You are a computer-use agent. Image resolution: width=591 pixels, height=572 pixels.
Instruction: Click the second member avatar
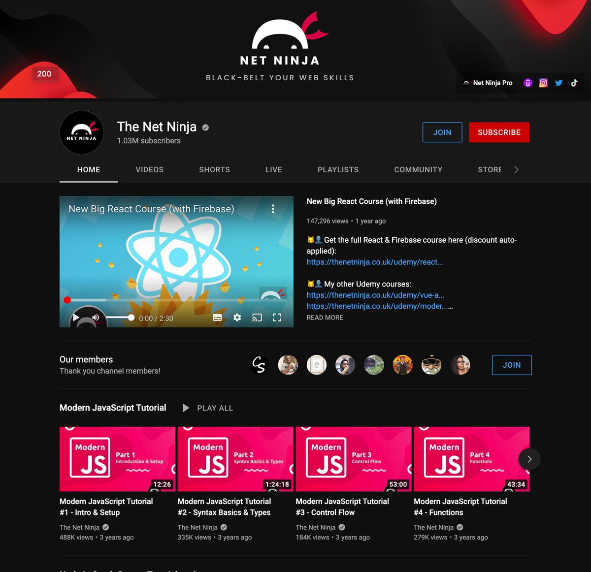point(288,365)
